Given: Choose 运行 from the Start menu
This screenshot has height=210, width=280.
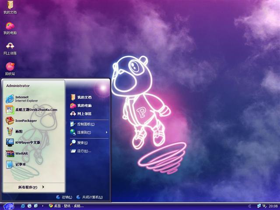Looking at the screenshot, I should [x=83, y=151].
